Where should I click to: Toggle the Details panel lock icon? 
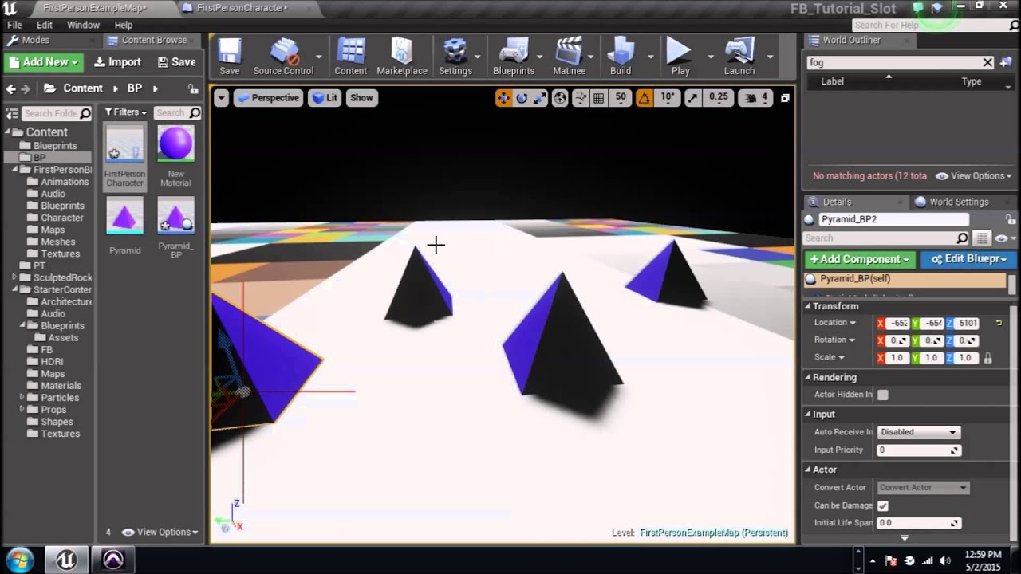tap(1011, 219)
